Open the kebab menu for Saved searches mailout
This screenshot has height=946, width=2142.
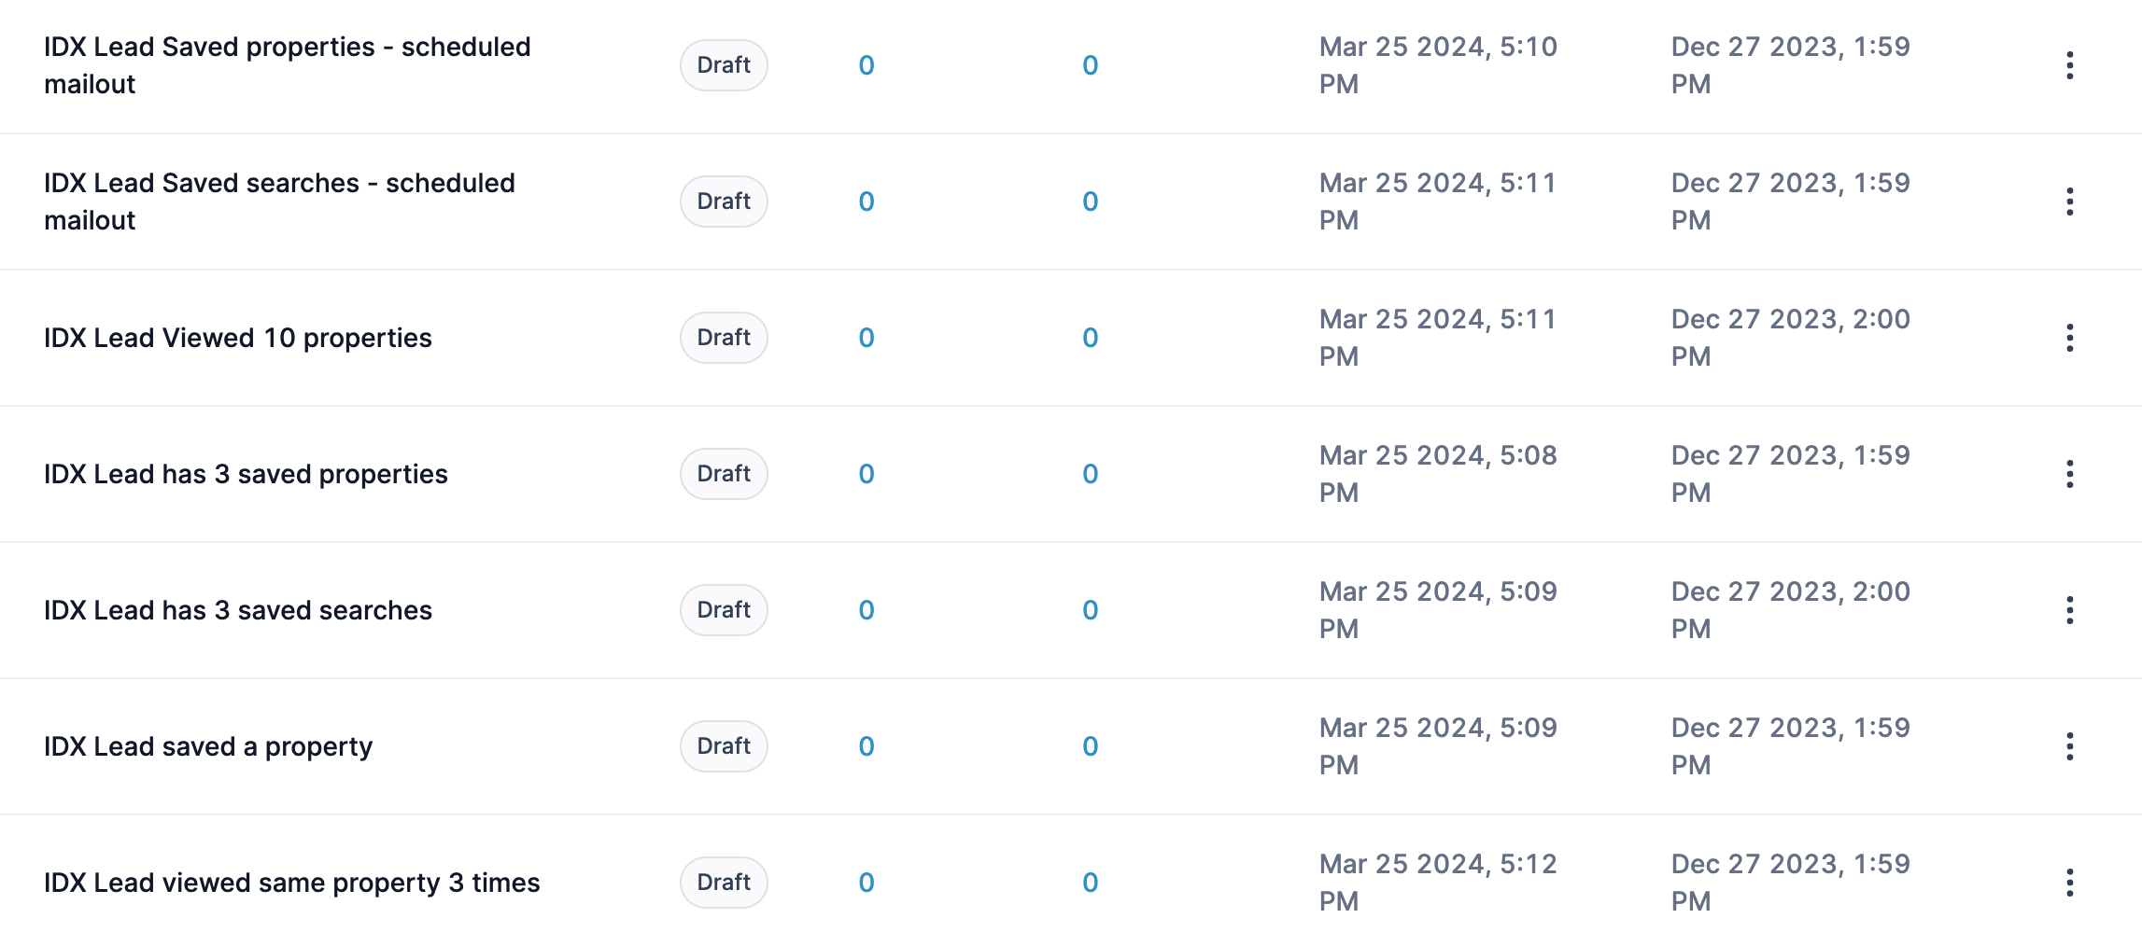click(x=2069, y=202)
